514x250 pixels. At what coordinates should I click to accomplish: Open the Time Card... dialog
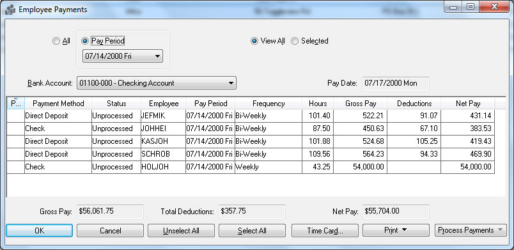325,230
